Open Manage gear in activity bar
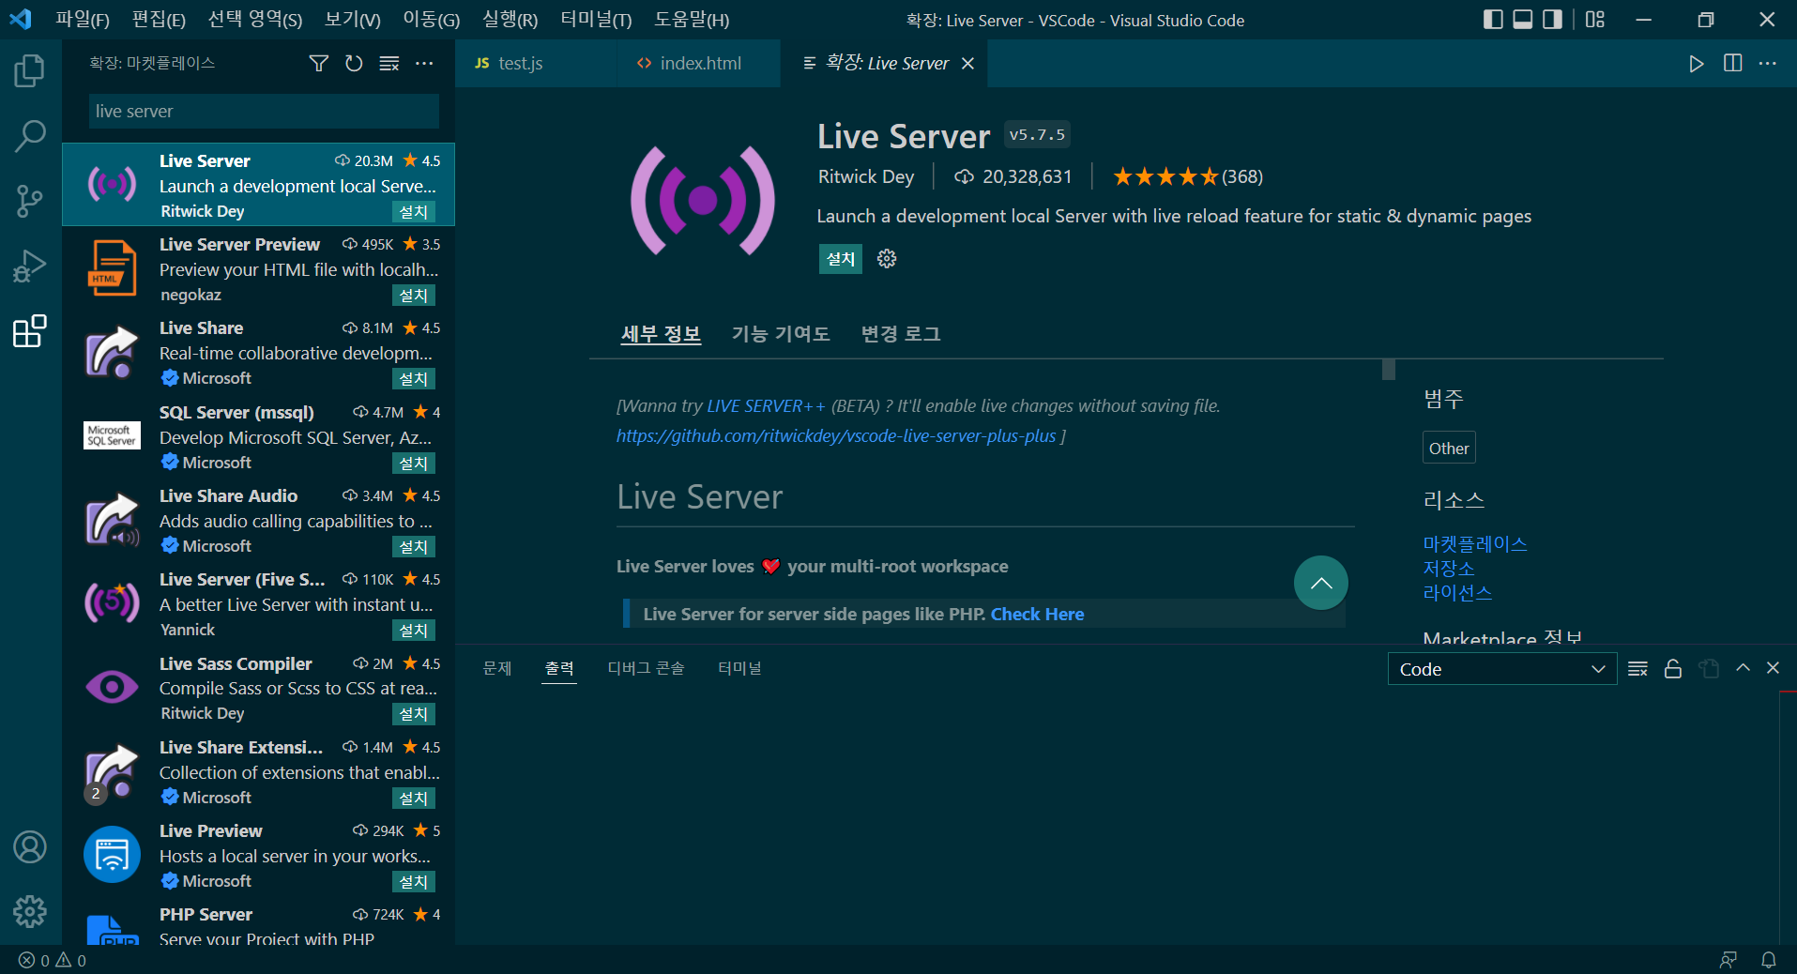1797x974 pixels. point(30,911)
